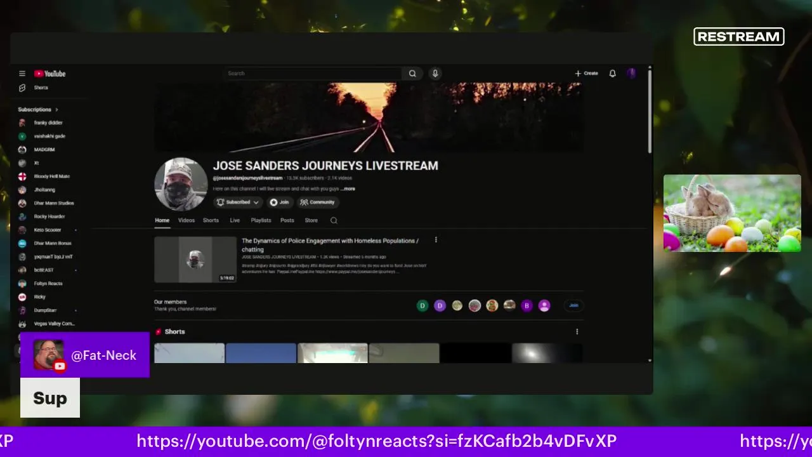
Task: Click green D member avatar
Action: coord(422,306)
